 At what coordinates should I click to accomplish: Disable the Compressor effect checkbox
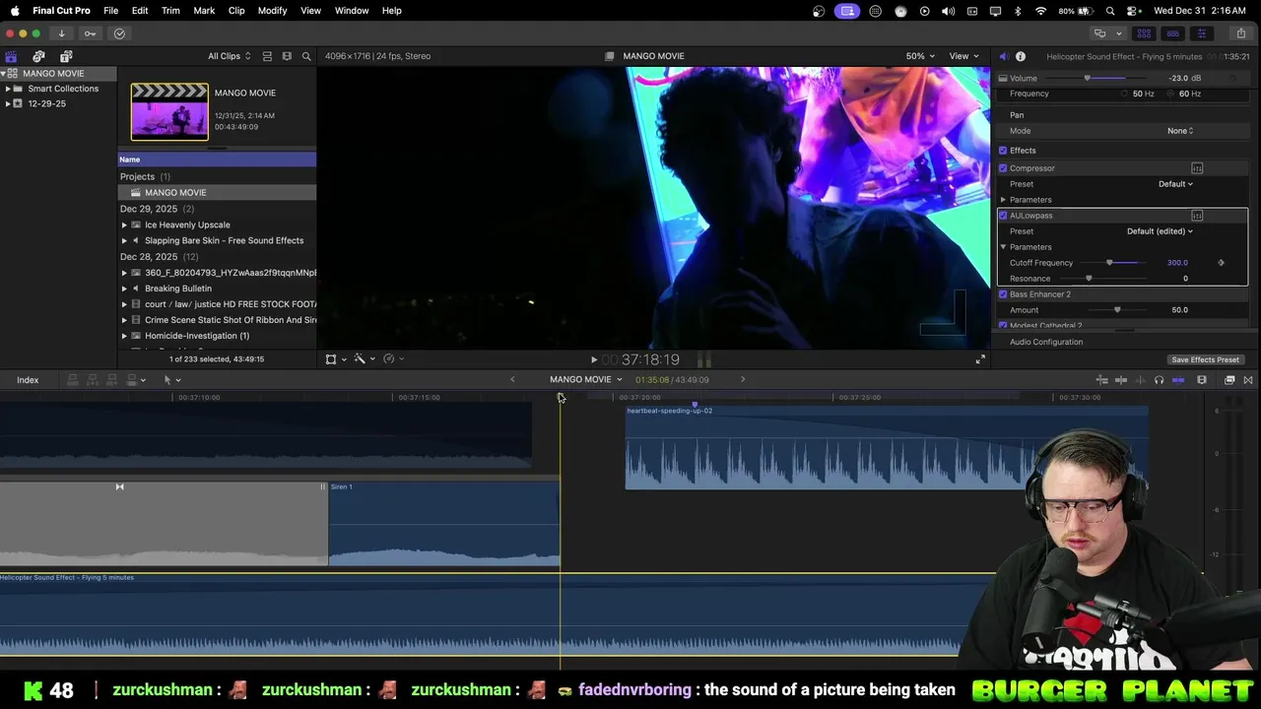pos(1003,168)
